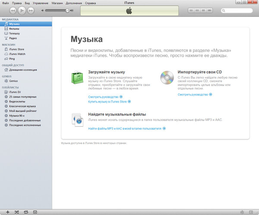Click the gear icon beside Видеоклипы
259x215 pixels.
pyautogui.click(x=6, y=102)
